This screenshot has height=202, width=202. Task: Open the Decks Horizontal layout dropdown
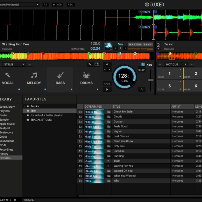point(19,5)
